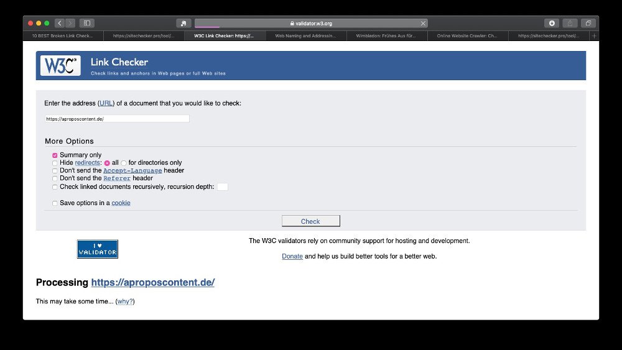Open the redirects link
622x350 pixels.
(x=87, y=162)
